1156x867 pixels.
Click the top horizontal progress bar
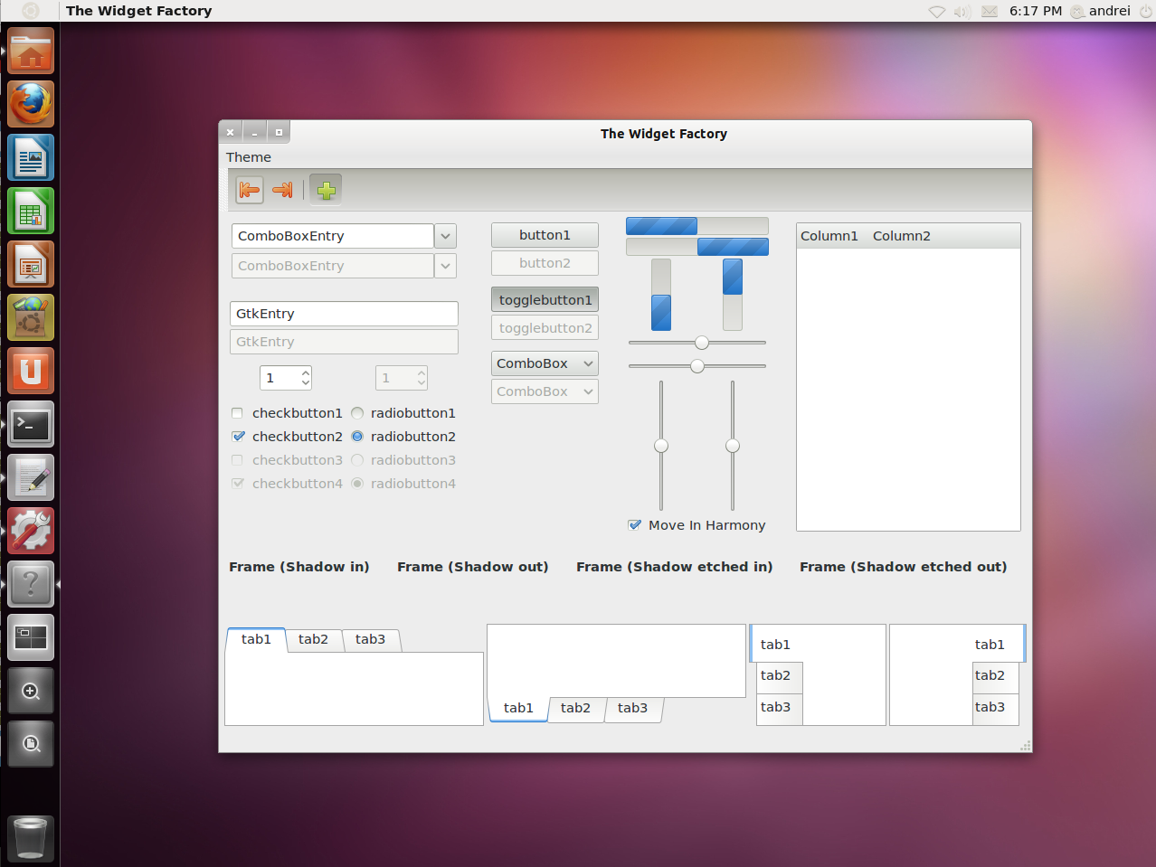point(697,226)
